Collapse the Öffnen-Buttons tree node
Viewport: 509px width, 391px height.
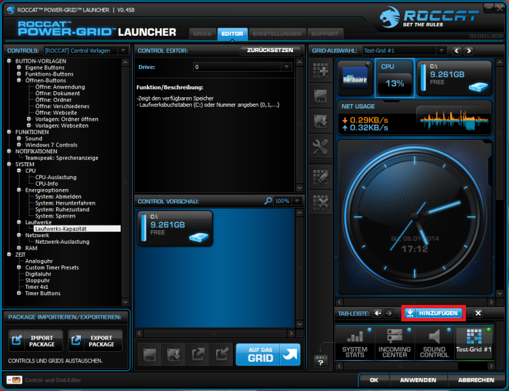19,80
